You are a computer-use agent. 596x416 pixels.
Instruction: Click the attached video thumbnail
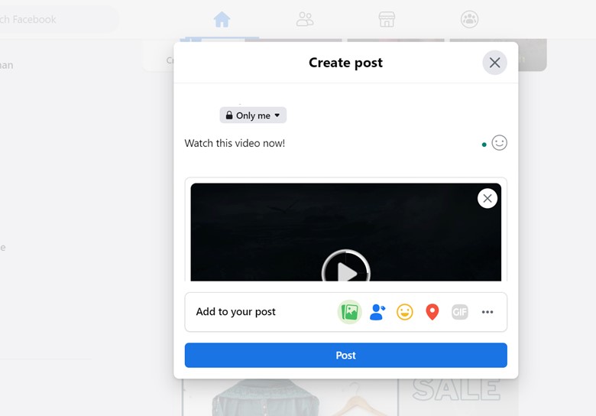pyautogui.click(x=346, y=232)
